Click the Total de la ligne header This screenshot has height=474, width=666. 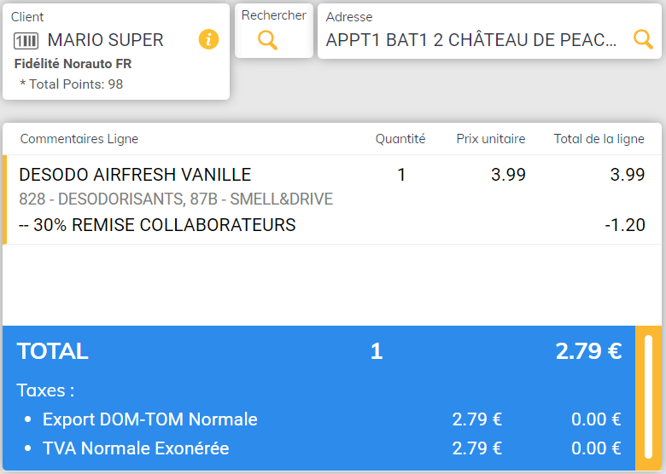(599, 139)
